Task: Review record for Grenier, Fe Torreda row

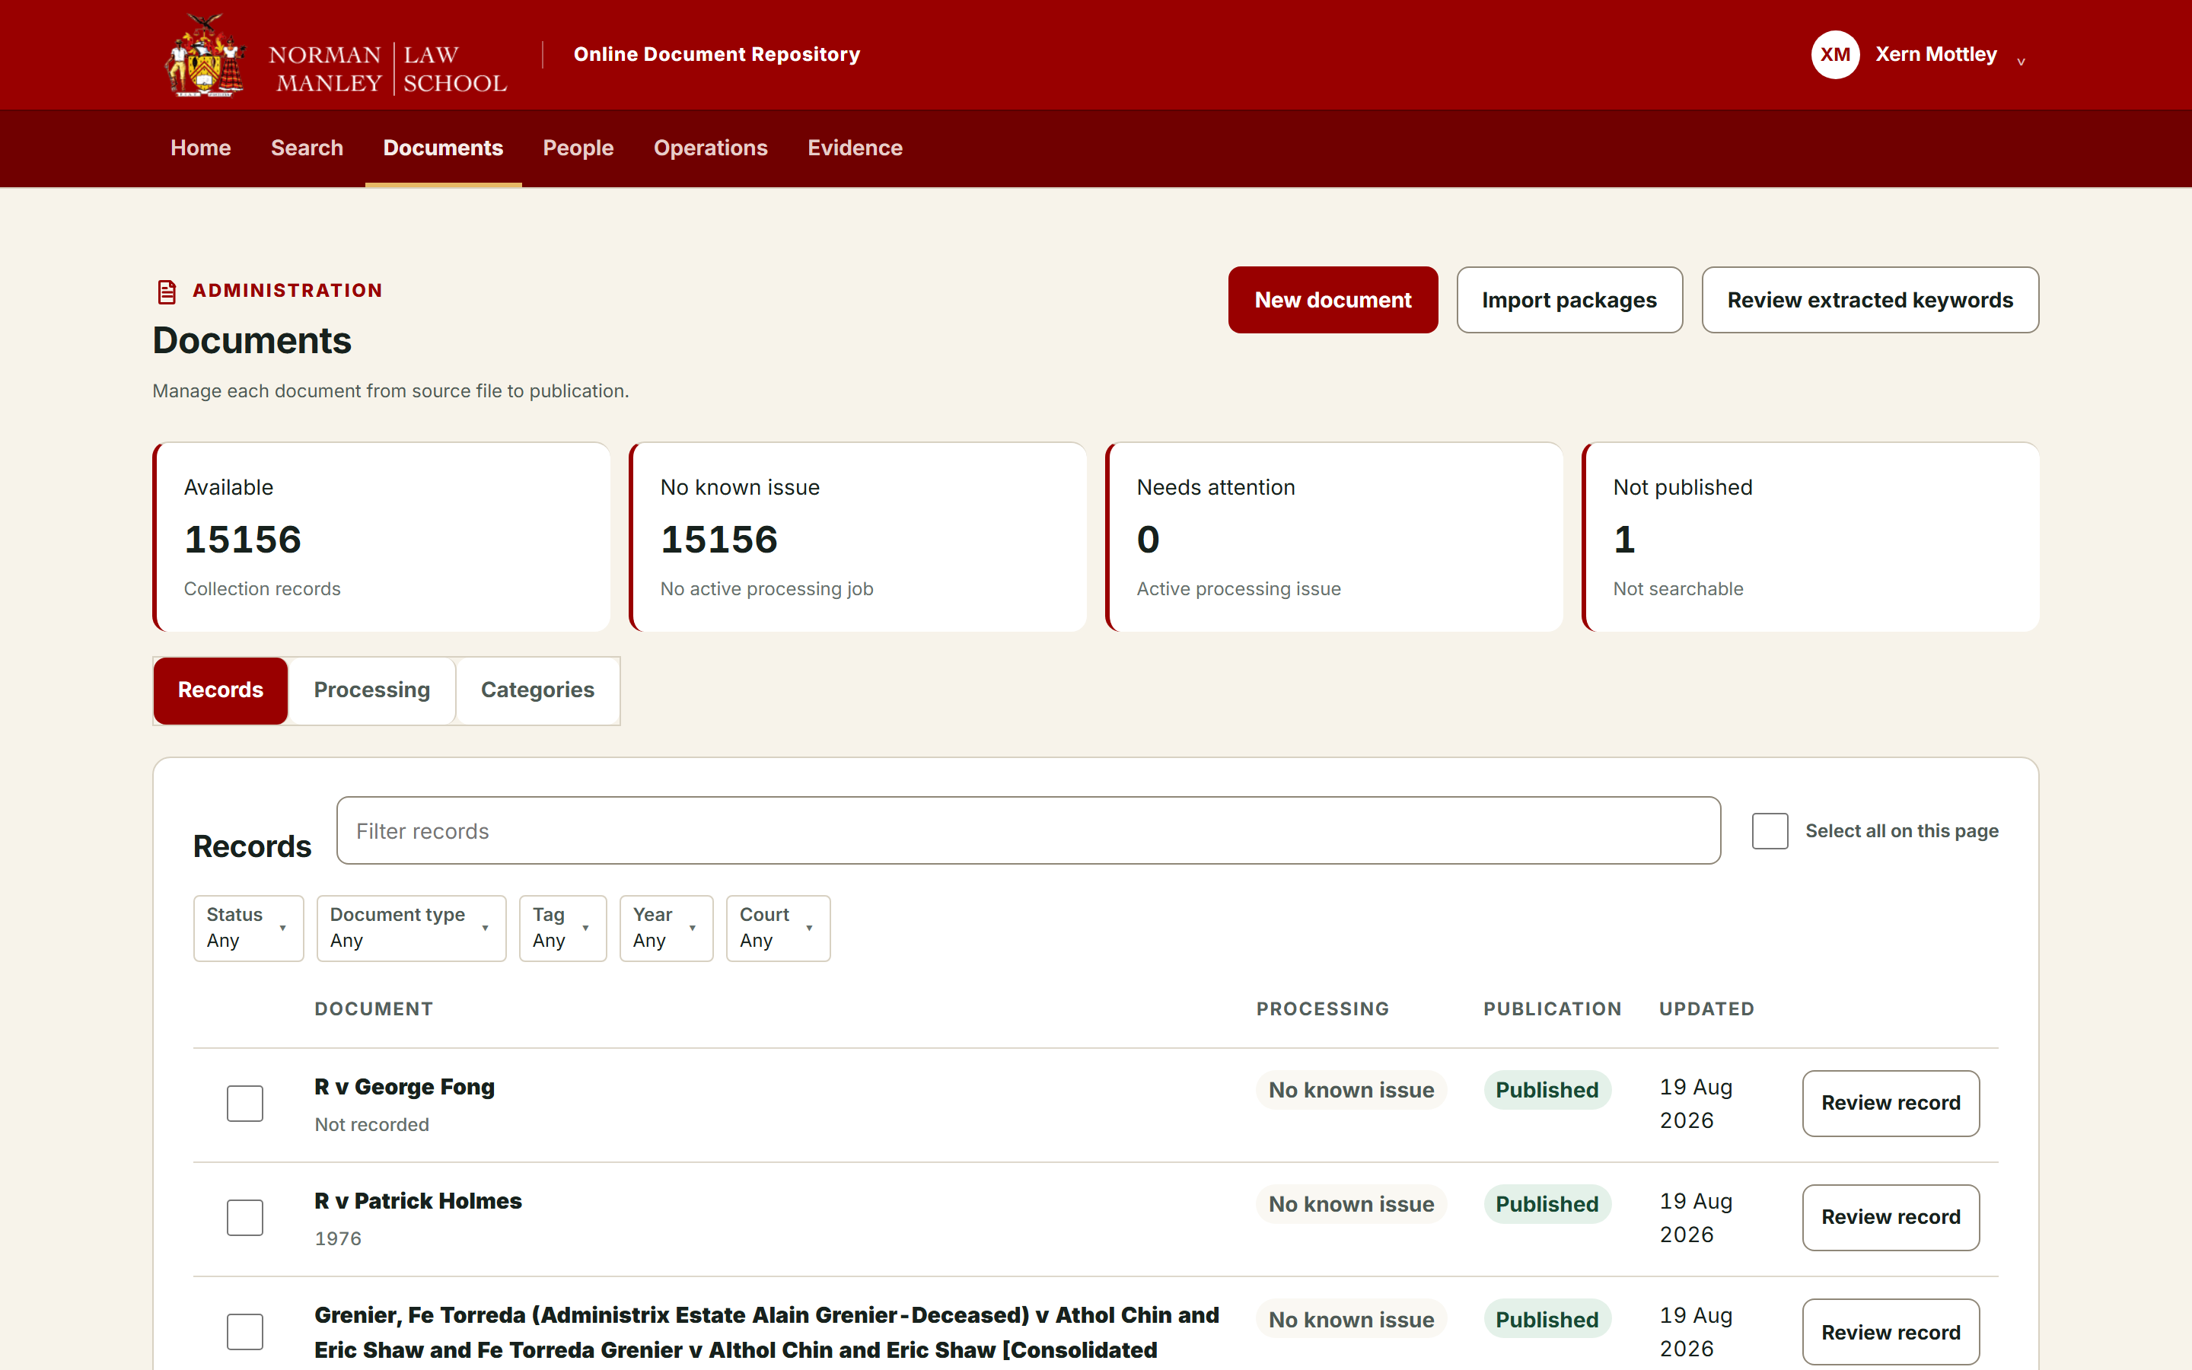Action: point(1891,1332)
